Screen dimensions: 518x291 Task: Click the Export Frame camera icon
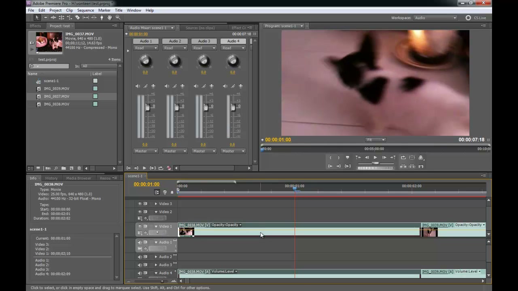(421, 166)
